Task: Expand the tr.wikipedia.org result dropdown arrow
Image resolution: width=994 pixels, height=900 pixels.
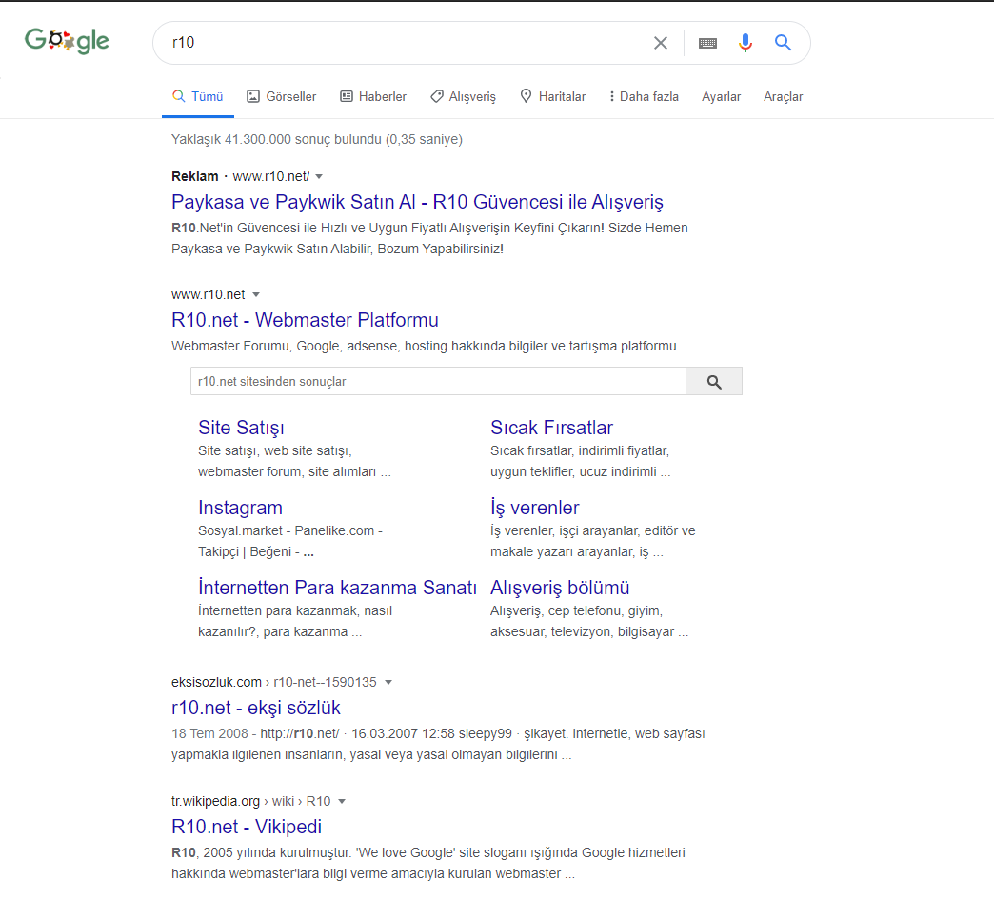Action: click(x=342, y=802)
